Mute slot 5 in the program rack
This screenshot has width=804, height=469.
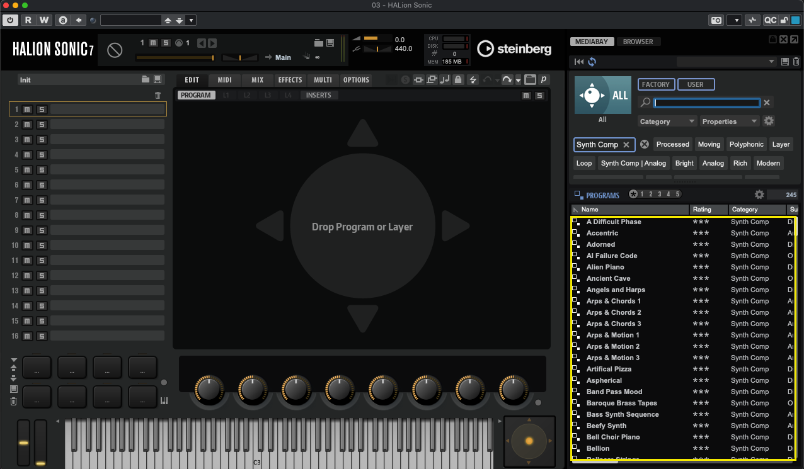[x=27, y=170]
